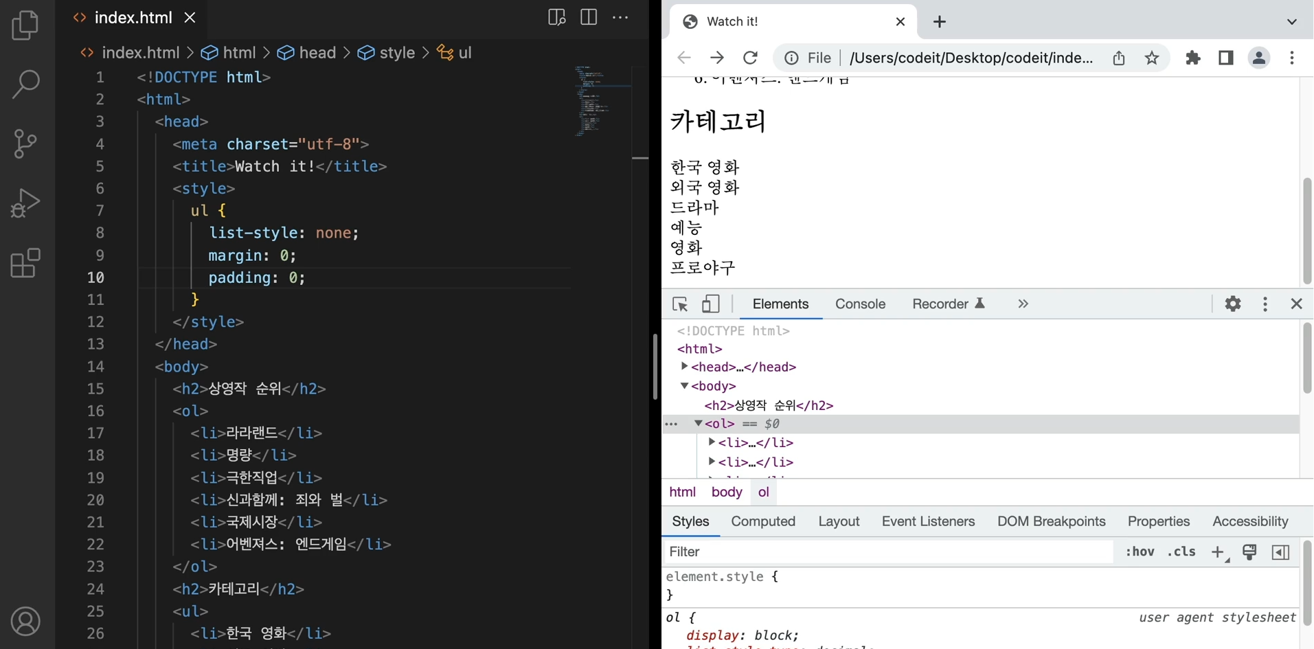This screenshot has width=1314, height=649.
Task: Bookmark this page with the star
Action: (x=1152, y=58)
